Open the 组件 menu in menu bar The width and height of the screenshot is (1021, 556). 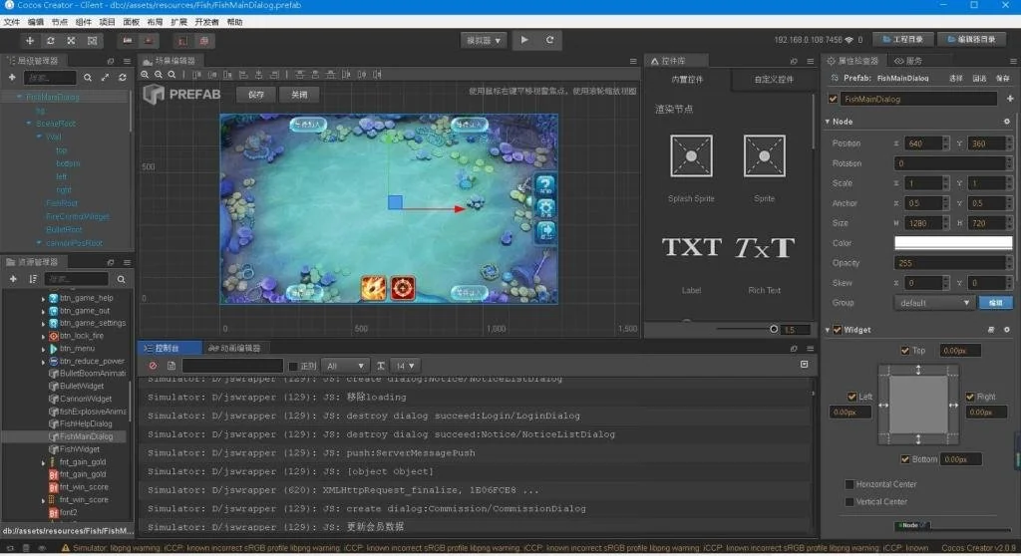(x=84, y=21)
